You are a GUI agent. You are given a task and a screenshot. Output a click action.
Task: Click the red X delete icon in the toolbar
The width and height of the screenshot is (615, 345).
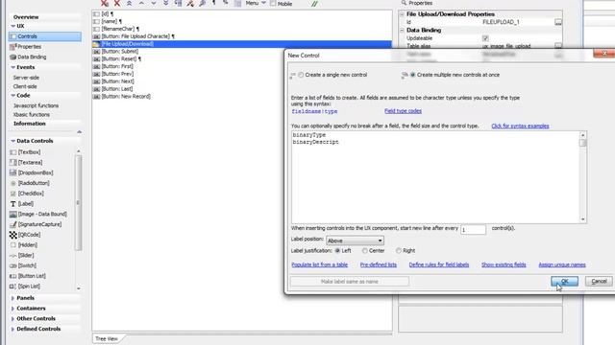tap(117, 3)
